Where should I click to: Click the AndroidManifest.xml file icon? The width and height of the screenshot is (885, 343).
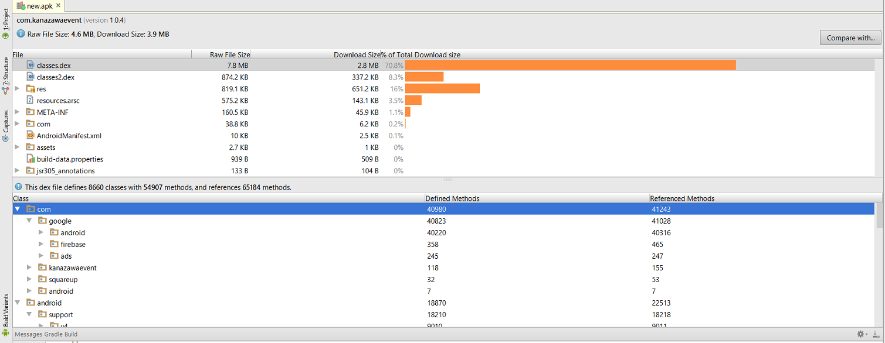click(x=31, y=135)
